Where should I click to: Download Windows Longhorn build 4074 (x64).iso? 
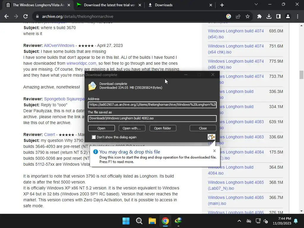point(236,34)
